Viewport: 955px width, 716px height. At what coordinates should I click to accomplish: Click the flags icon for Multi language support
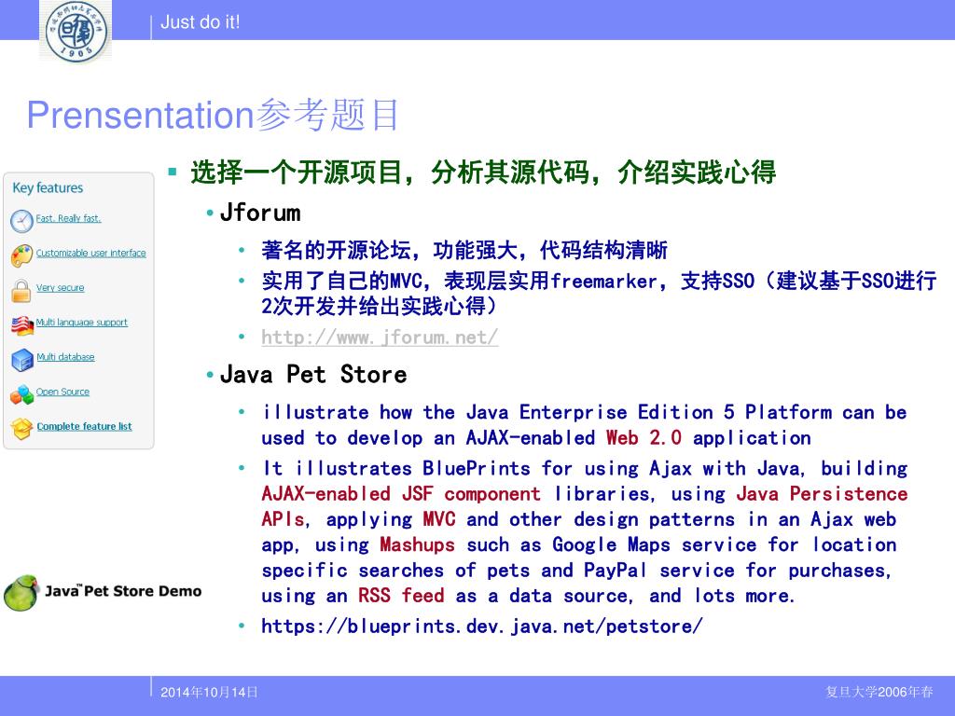[22, 325]
